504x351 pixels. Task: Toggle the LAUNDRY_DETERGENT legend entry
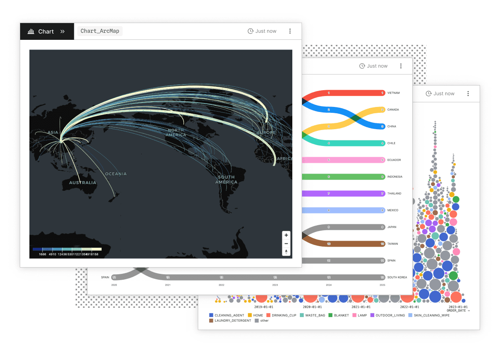point(211,321)
